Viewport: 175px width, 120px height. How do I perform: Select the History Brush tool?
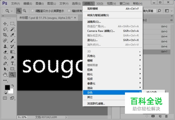[12, 46]
